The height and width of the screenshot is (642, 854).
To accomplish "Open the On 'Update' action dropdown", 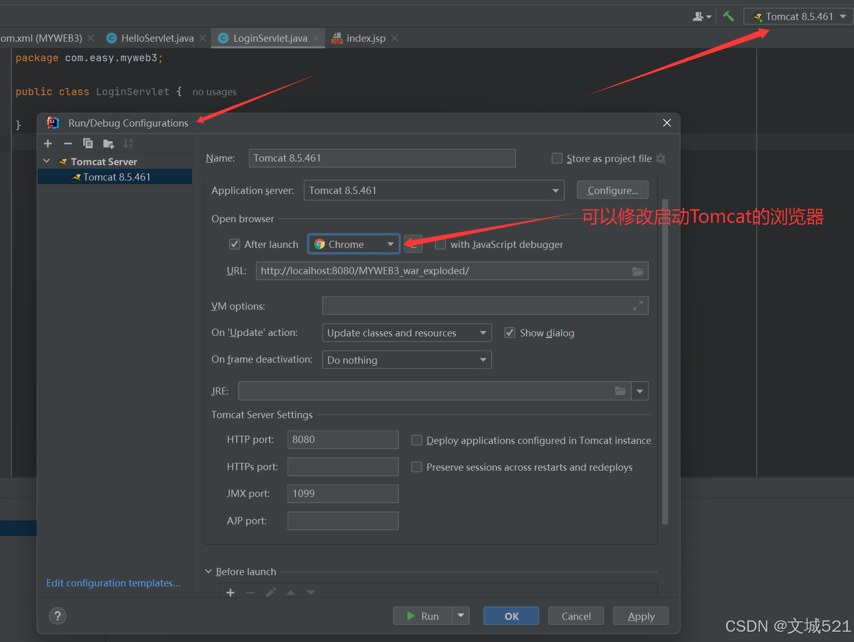I will click(407, 333).
